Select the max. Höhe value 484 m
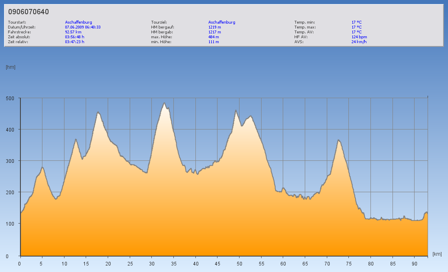The image size is (448, 272). click(214, 37)
